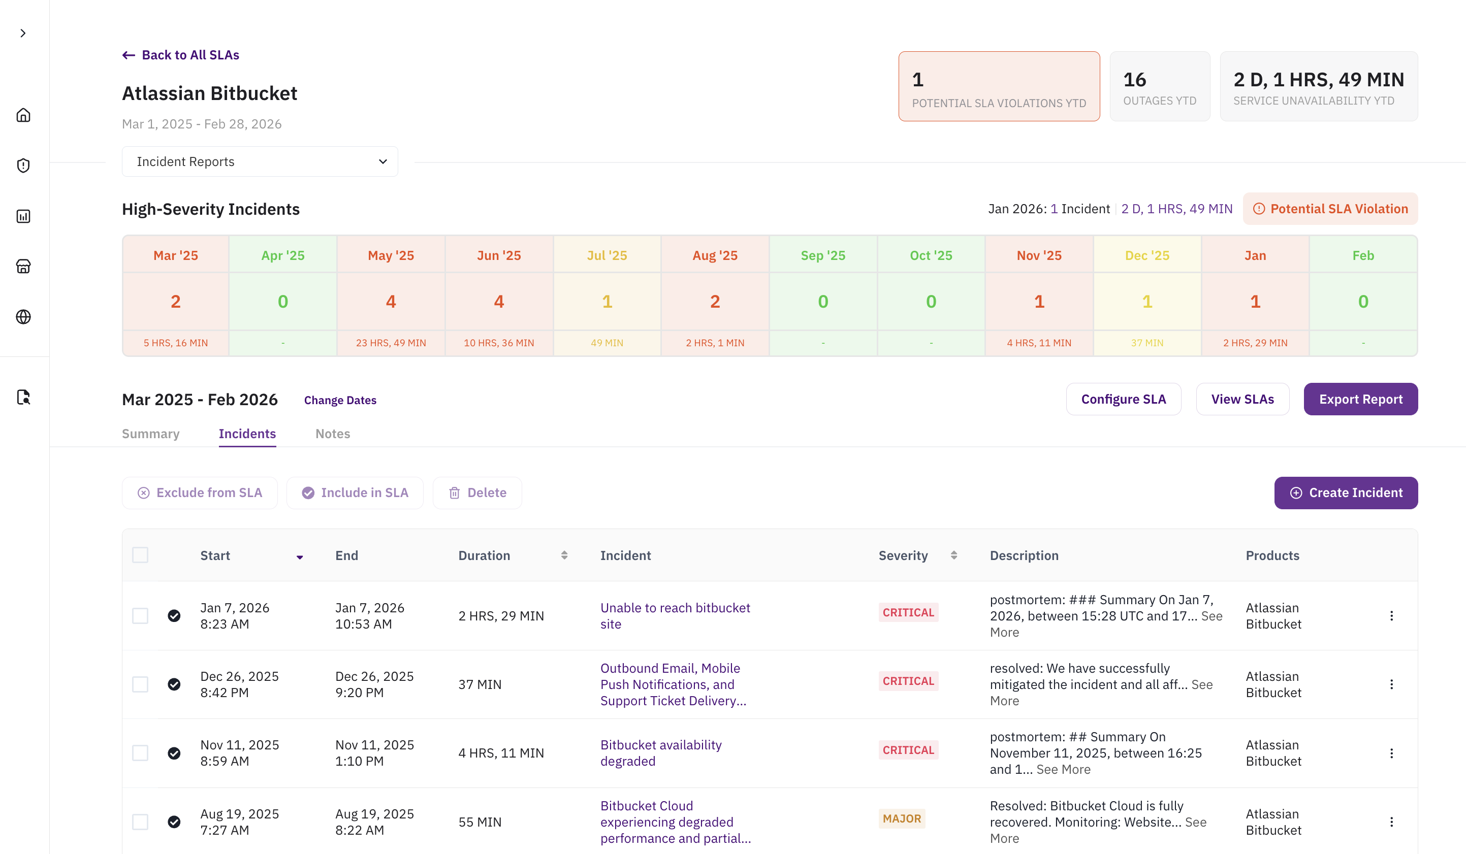The height and width of the screenshot is (854, 1466).
Task: Click the storefront marketplace sidebar icon
Action: [x=23, y=266]
